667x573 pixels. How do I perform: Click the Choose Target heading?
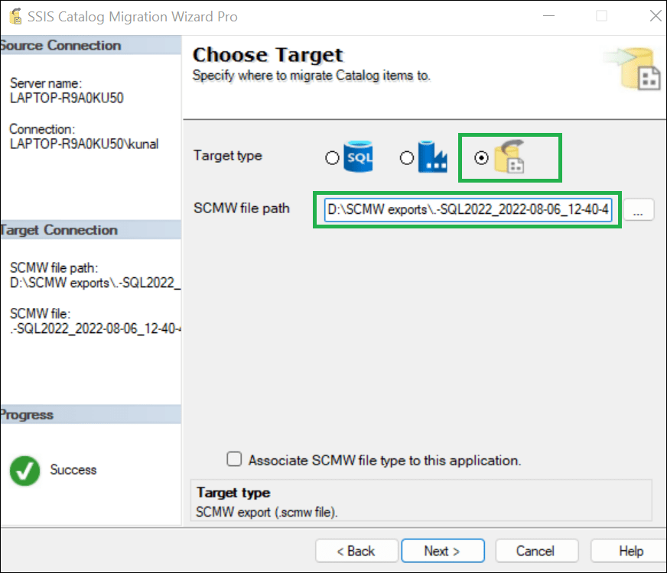(268, 55)
